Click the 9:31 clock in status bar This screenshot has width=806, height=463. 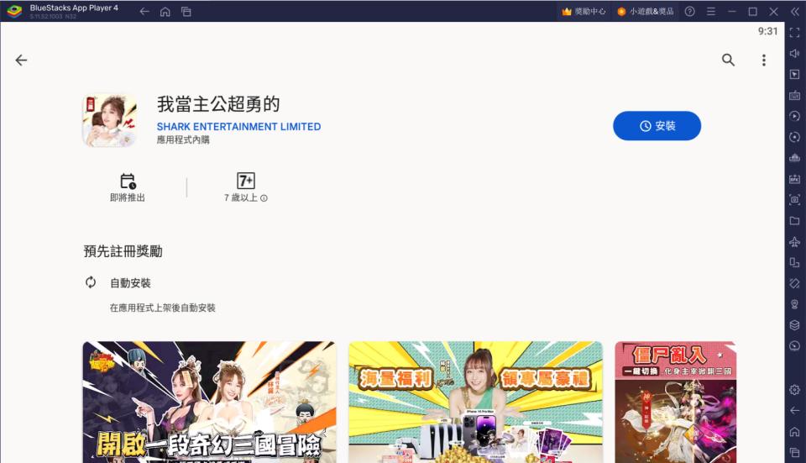coord(767,31)
